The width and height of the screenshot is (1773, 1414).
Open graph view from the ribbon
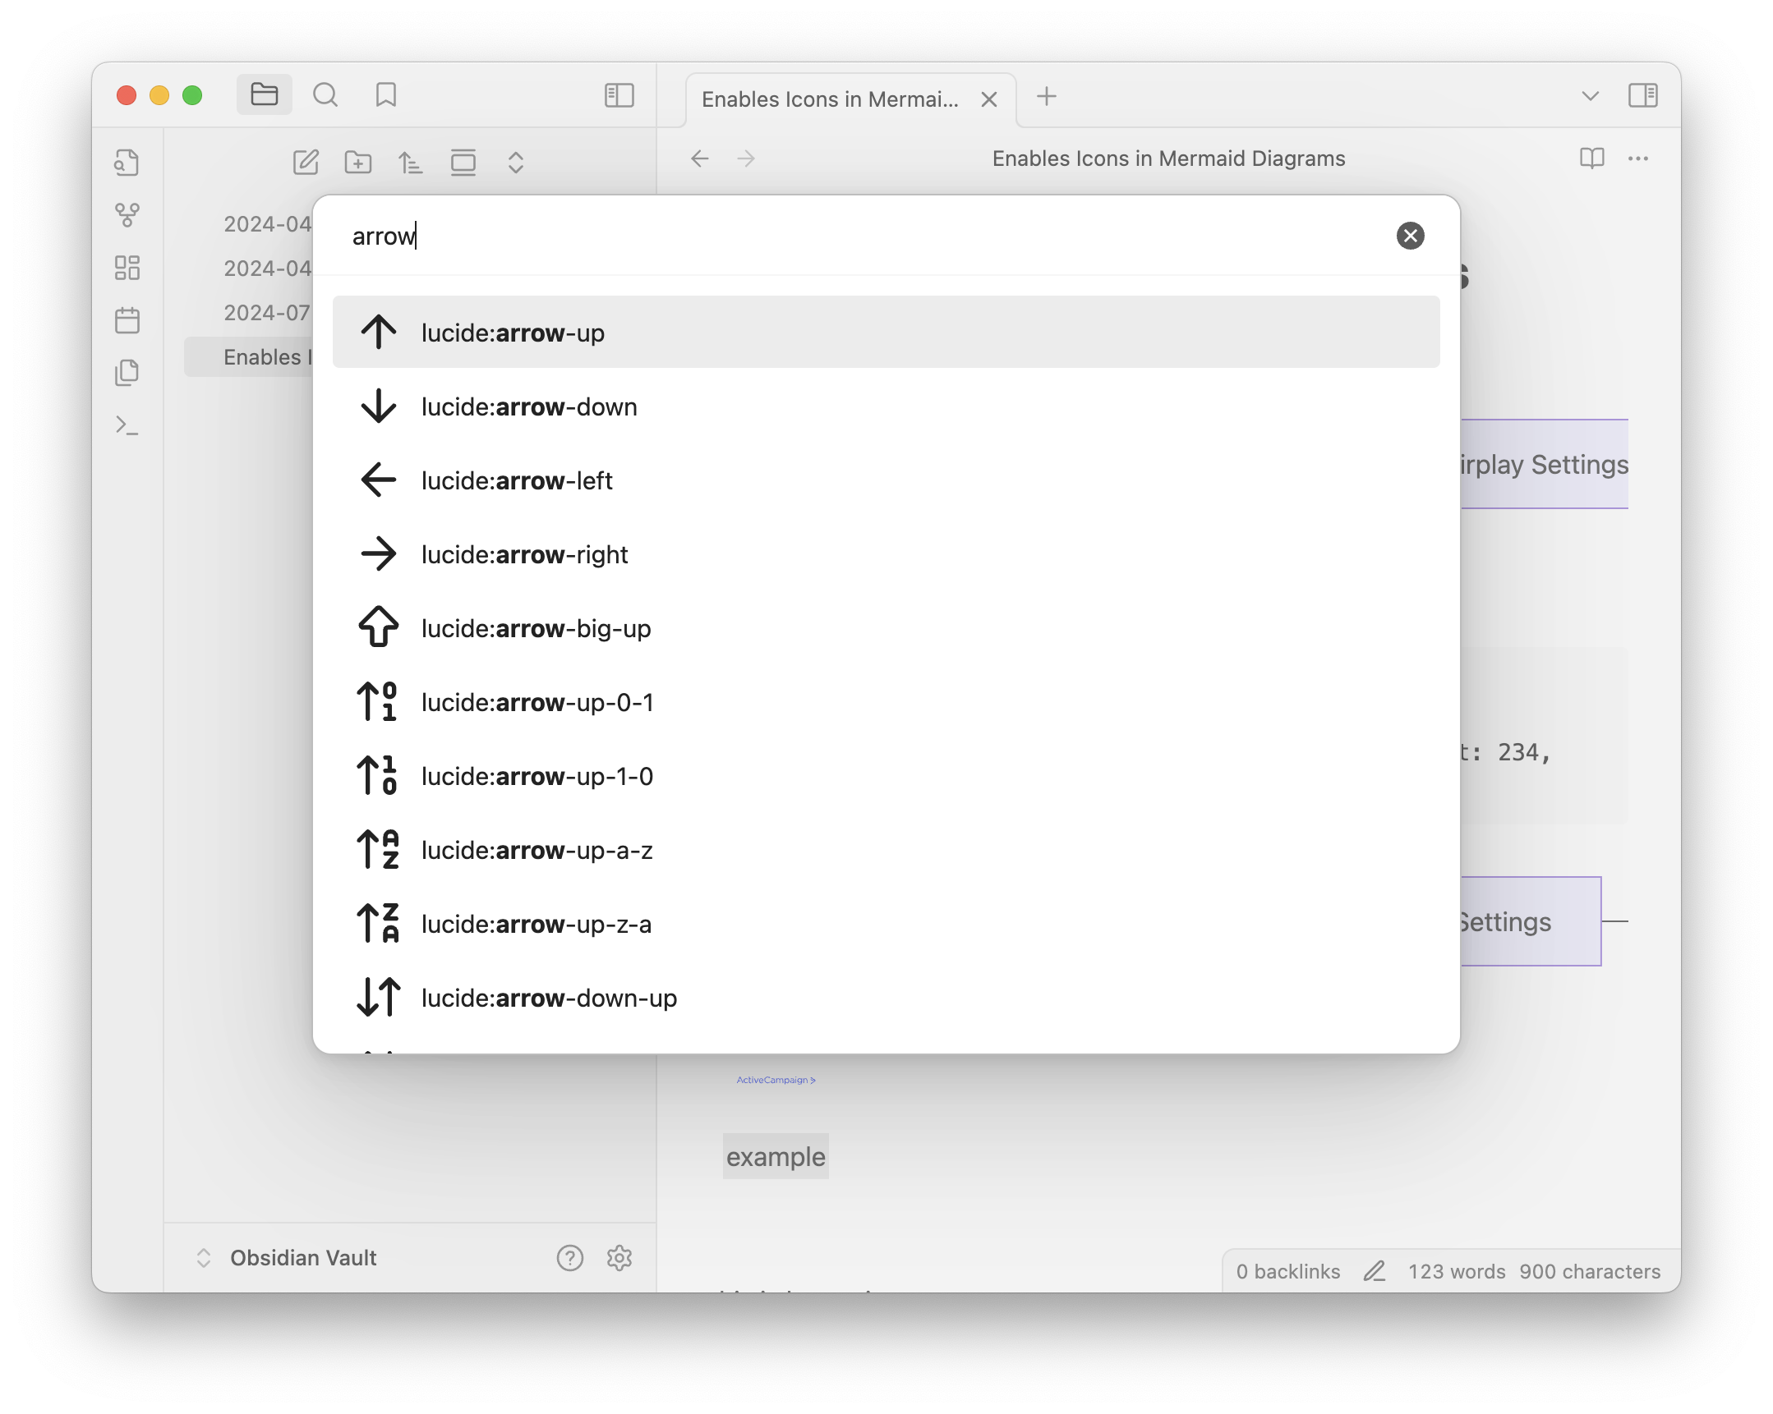click(127, 214)
